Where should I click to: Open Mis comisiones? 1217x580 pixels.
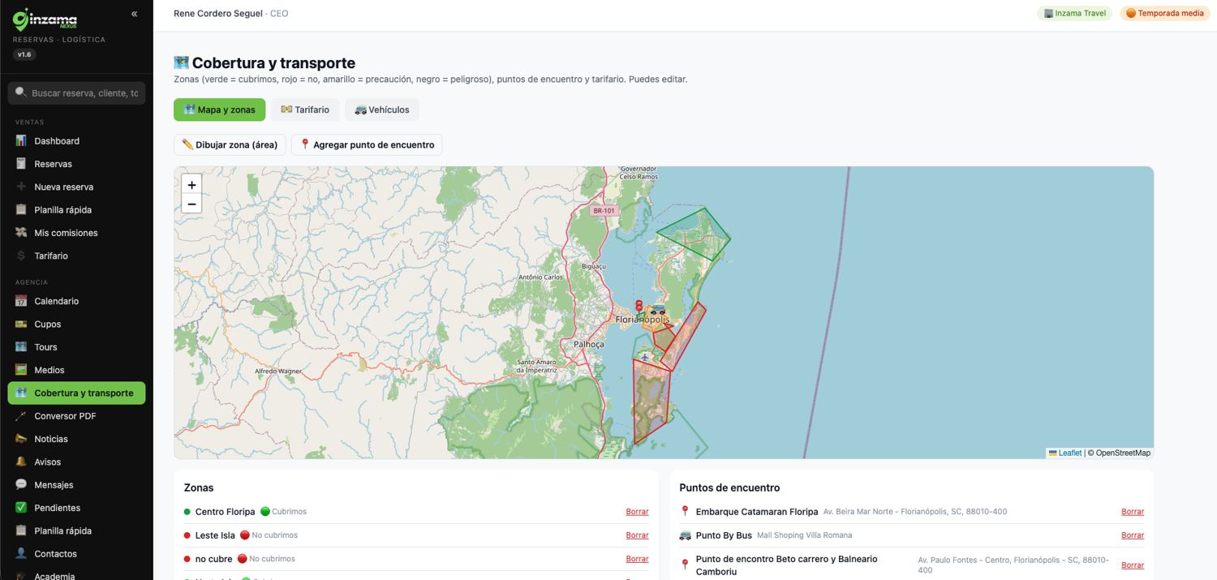click(76, 233)
